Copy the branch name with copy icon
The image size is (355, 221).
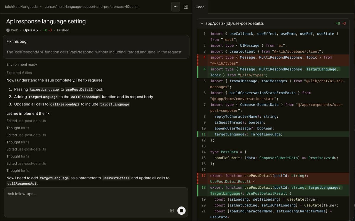pyautogui.click(x=136, y=7)
